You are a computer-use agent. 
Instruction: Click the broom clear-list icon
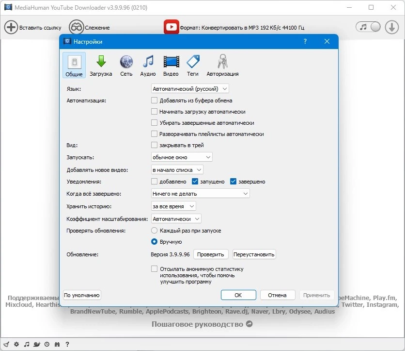click(x=6, y=344)
